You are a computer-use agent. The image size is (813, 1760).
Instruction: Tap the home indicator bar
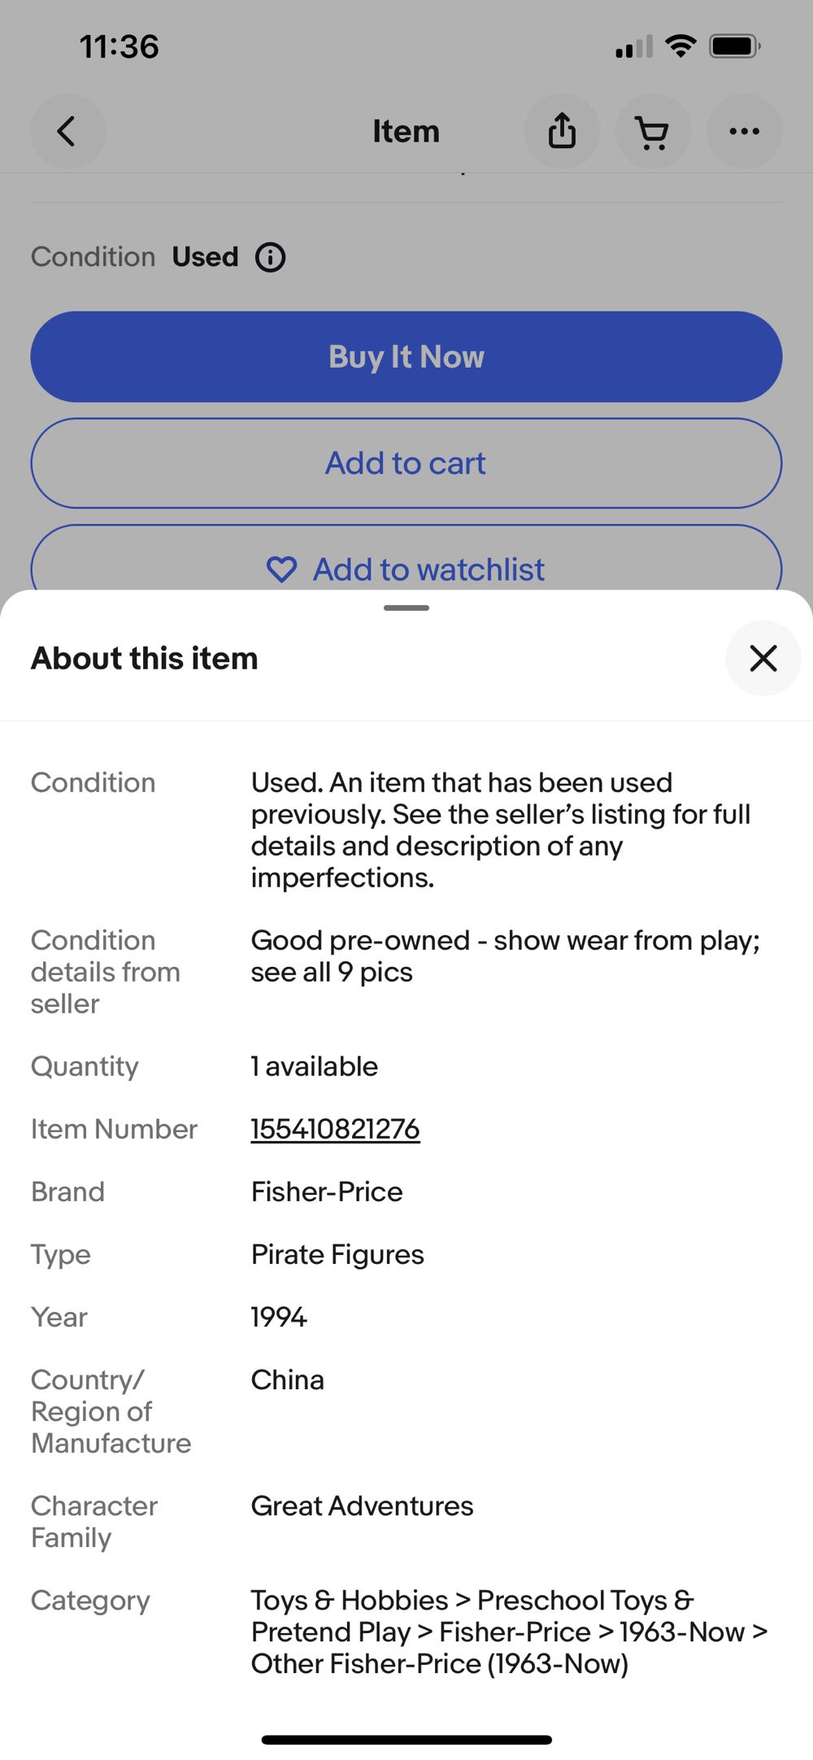click(x=406, y=1740)
